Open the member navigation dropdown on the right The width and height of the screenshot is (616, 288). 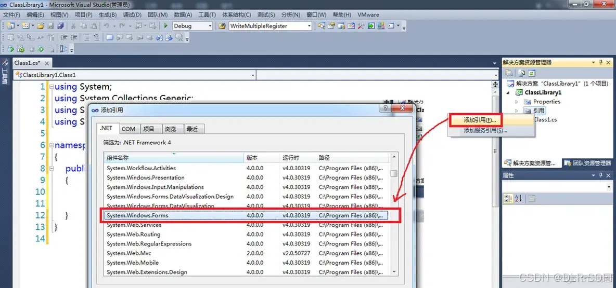point(496,75)
